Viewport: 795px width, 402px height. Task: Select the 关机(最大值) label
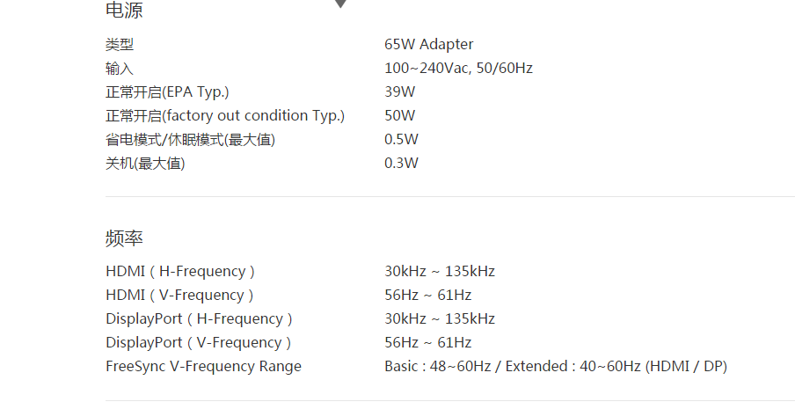(x=145, y=163)
